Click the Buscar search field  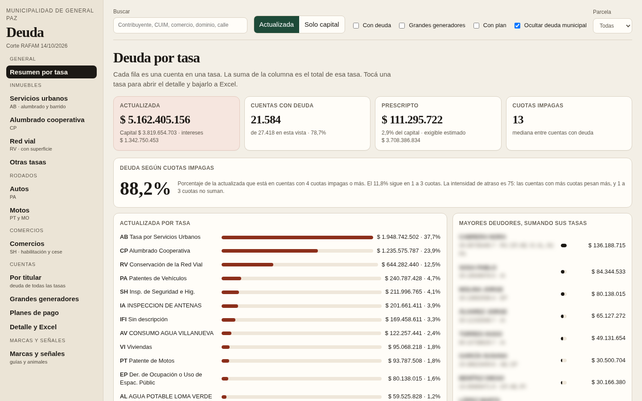click(x=180, y=25)
